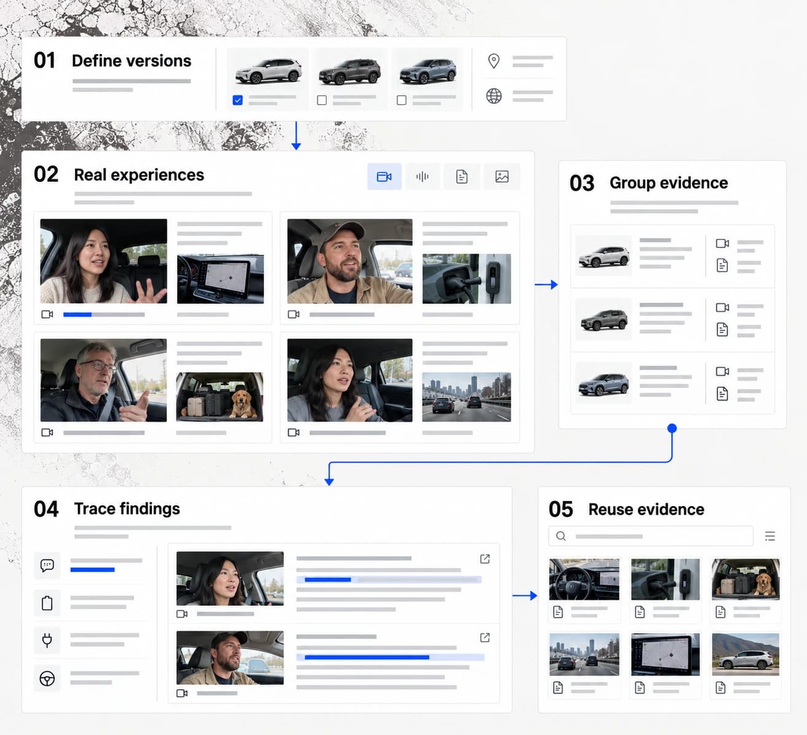Viewport: 807px width, 735px height.
Task: Click progress bar under beige-sweater woman's video
Action: tap(104, 314)
